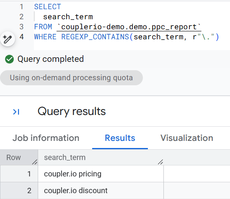Viewport: 230px width, 199px height.
Task: Select the 'coupler.io pricing' cell
Action: coord(101,174)
